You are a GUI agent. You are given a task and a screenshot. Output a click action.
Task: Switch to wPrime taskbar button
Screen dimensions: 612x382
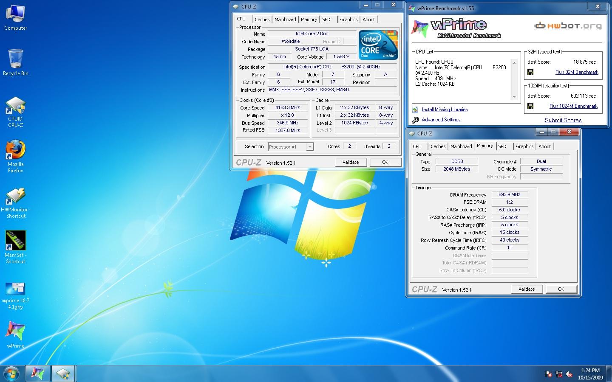point(37,374)
